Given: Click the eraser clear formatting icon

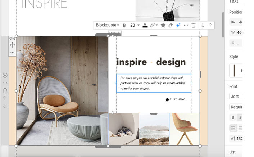Looking at the screenshot, I should pos(171,25).
